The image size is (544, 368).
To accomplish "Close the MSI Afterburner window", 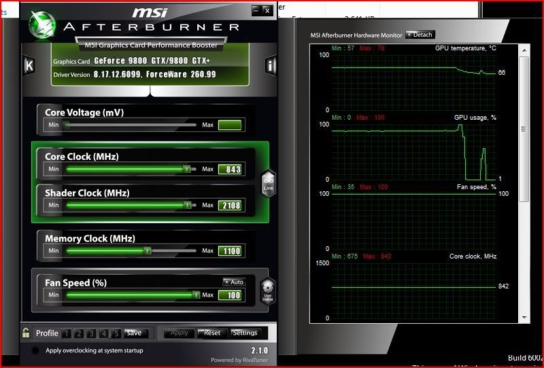I will point(267,10).
